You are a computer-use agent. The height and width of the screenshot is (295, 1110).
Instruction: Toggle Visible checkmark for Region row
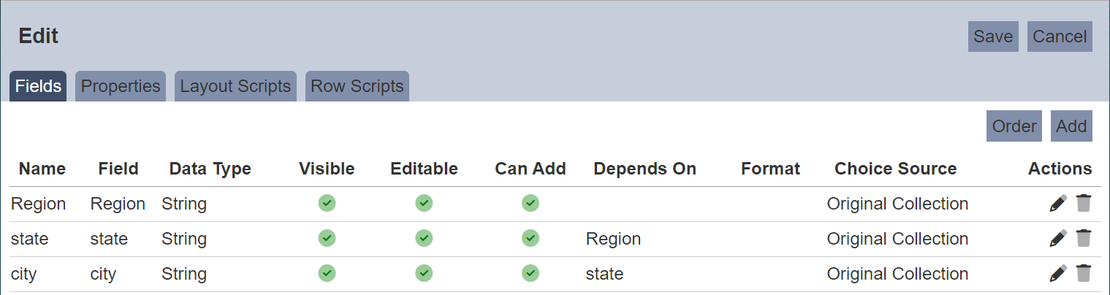tap(327, 203)
